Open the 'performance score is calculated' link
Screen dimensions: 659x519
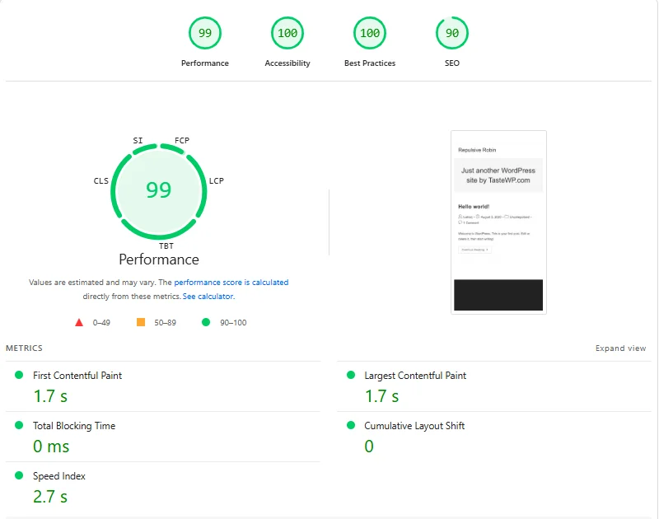(231, 283)
